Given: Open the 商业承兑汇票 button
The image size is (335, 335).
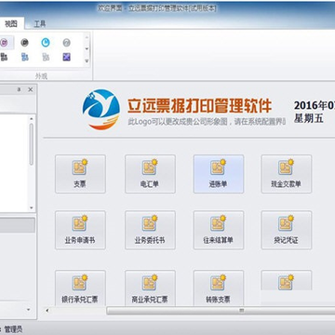Looking at the screenshot, I should (x=150, y=288).
